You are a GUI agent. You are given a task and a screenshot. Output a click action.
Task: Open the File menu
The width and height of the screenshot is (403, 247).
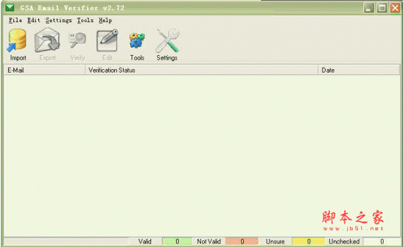pos(15,20)
